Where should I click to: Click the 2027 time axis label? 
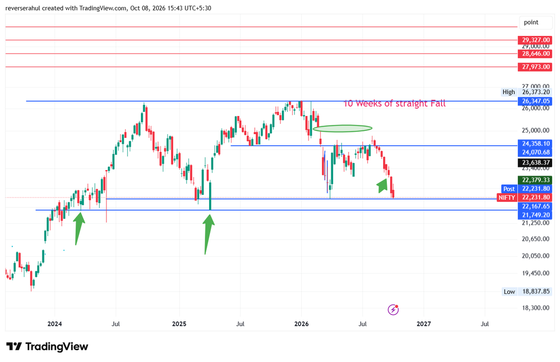click(x=424, y=324)
